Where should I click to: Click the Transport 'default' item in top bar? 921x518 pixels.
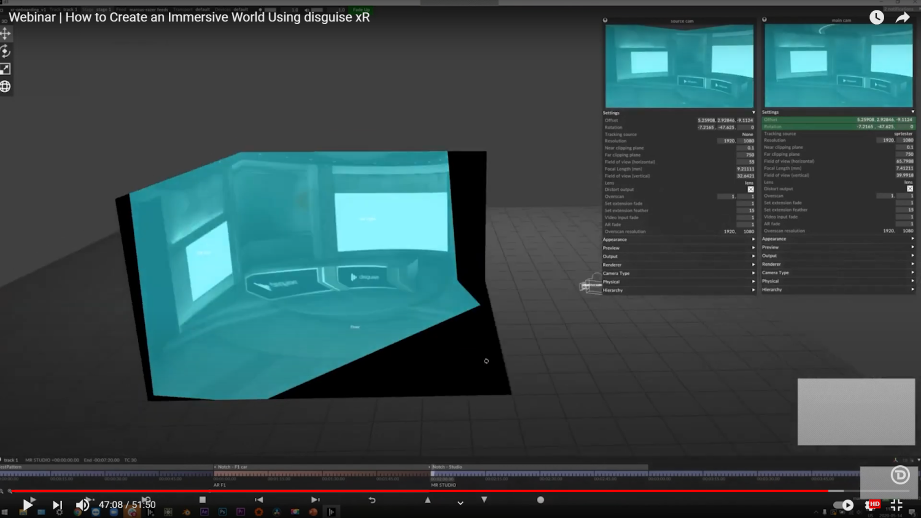pyautogui.click(x=203, y=10)
